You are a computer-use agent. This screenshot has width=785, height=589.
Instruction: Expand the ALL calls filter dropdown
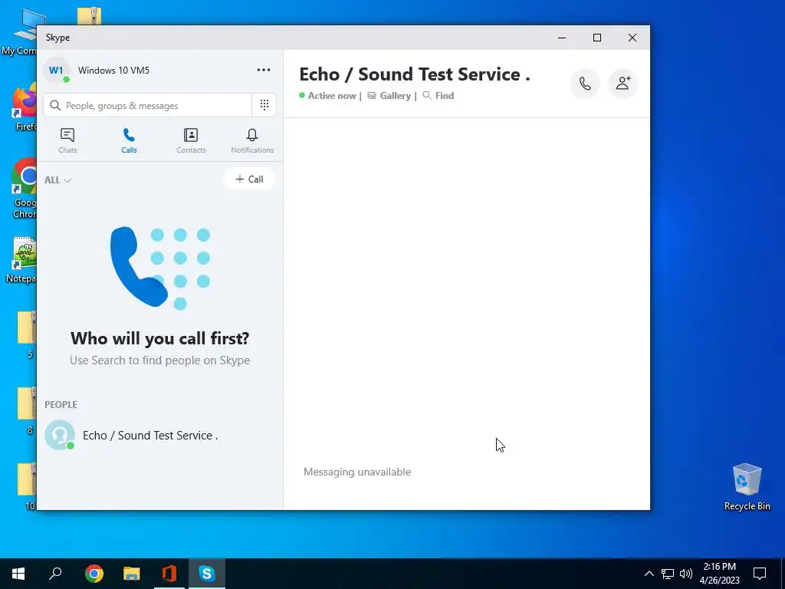[x=57, y=179]
